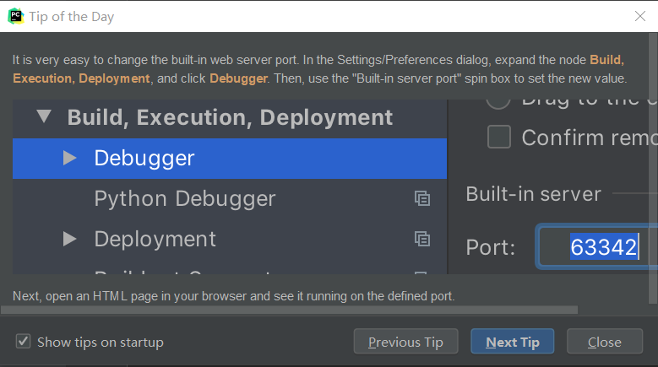
Task: Collapse the Build, Execution, Deployment node
Action: [x=43, y=117]
